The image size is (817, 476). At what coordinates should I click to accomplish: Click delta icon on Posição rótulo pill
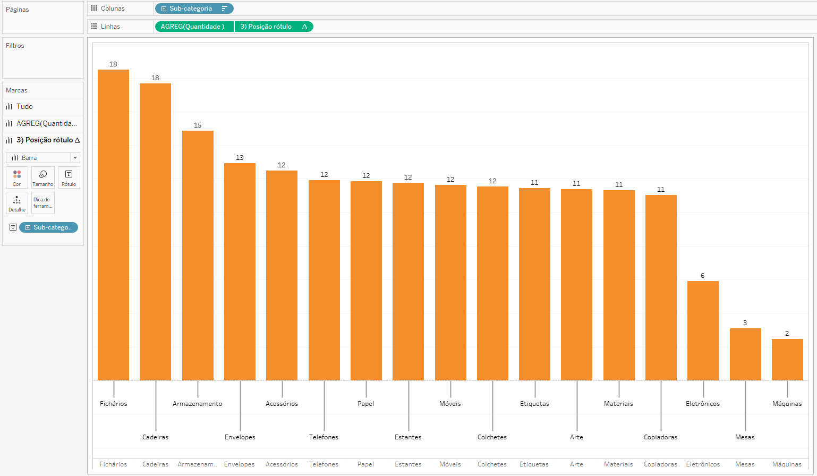[x=304, y=27]
